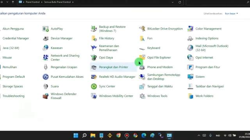Click Sambungan RemoteApp dan Desktop icon
Image resolution: width=250 pixels, height=140 pixels.
tap(142, 77)
